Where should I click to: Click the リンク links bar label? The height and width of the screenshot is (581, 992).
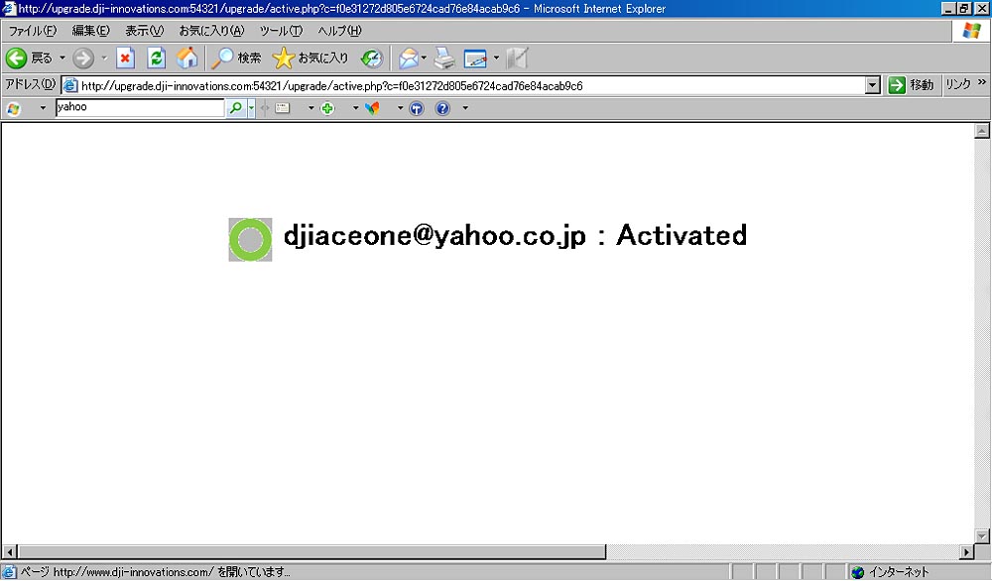957,85
